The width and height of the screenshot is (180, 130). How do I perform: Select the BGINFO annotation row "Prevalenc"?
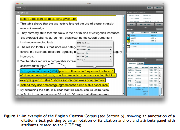(144, 78)
